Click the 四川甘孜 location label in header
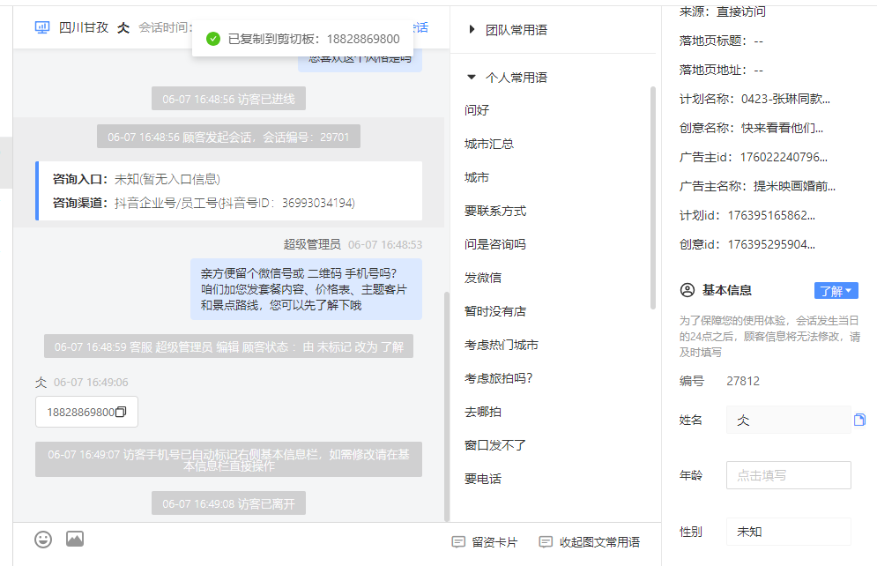The height and width of the screenshot is (566, 877). 84,27
